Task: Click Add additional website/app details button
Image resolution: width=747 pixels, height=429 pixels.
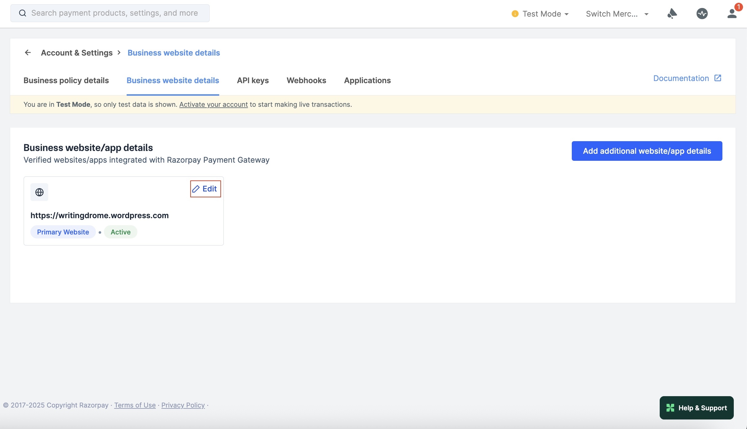Action: tap(647, 151)
